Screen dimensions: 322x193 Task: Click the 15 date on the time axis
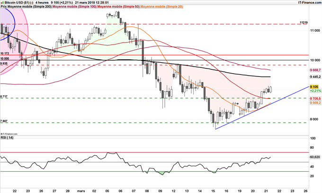tap(213, 191)
